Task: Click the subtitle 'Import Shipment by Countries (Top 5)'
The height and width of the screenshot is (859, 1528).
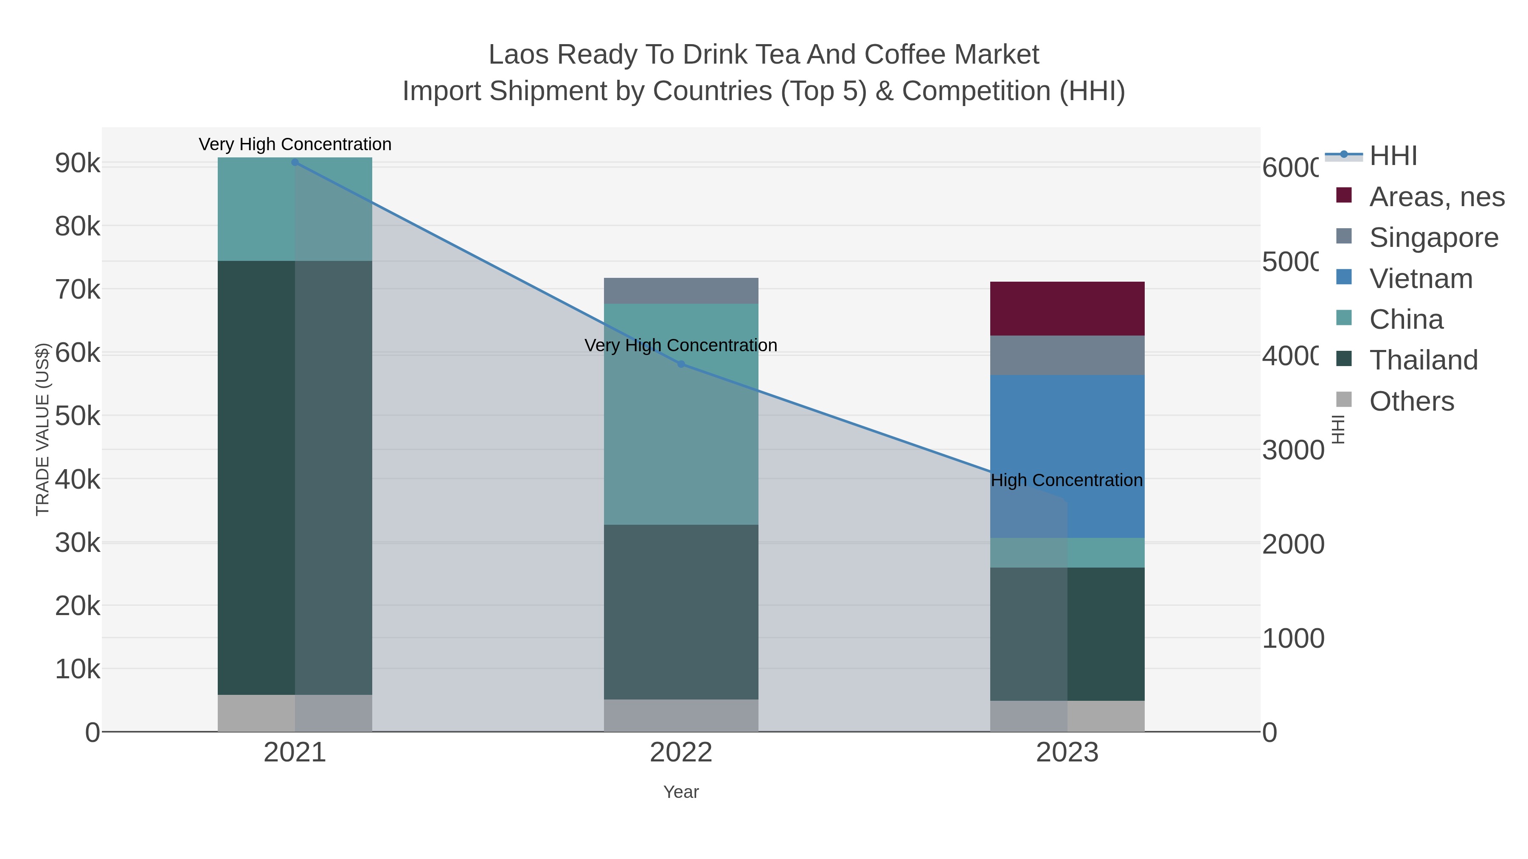Action: (x=635, y=91)
